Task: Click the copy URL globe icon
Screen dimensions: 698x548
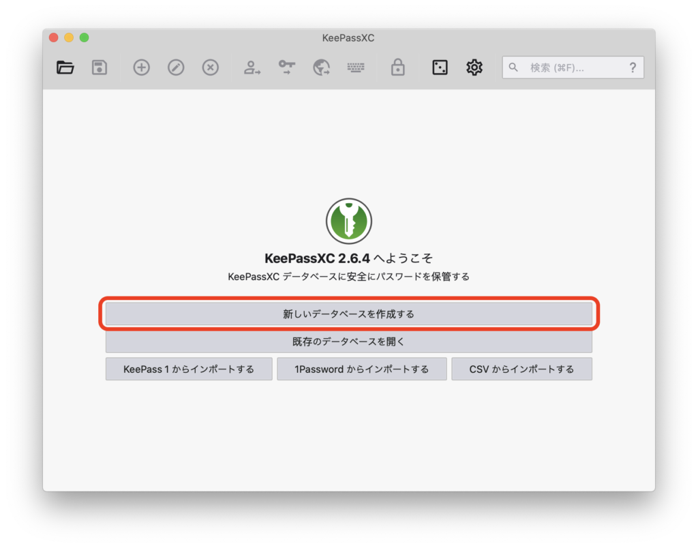Action: tap(321, 67)
